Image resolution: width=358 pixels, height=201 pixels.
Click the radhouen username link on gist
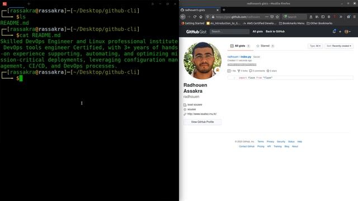tap(233, 57)
